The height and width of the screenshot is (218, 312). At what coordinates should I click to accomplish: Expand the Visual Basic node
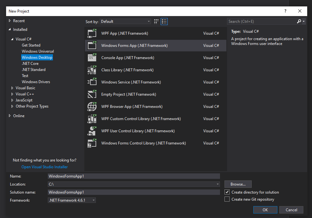pos(12,88)
